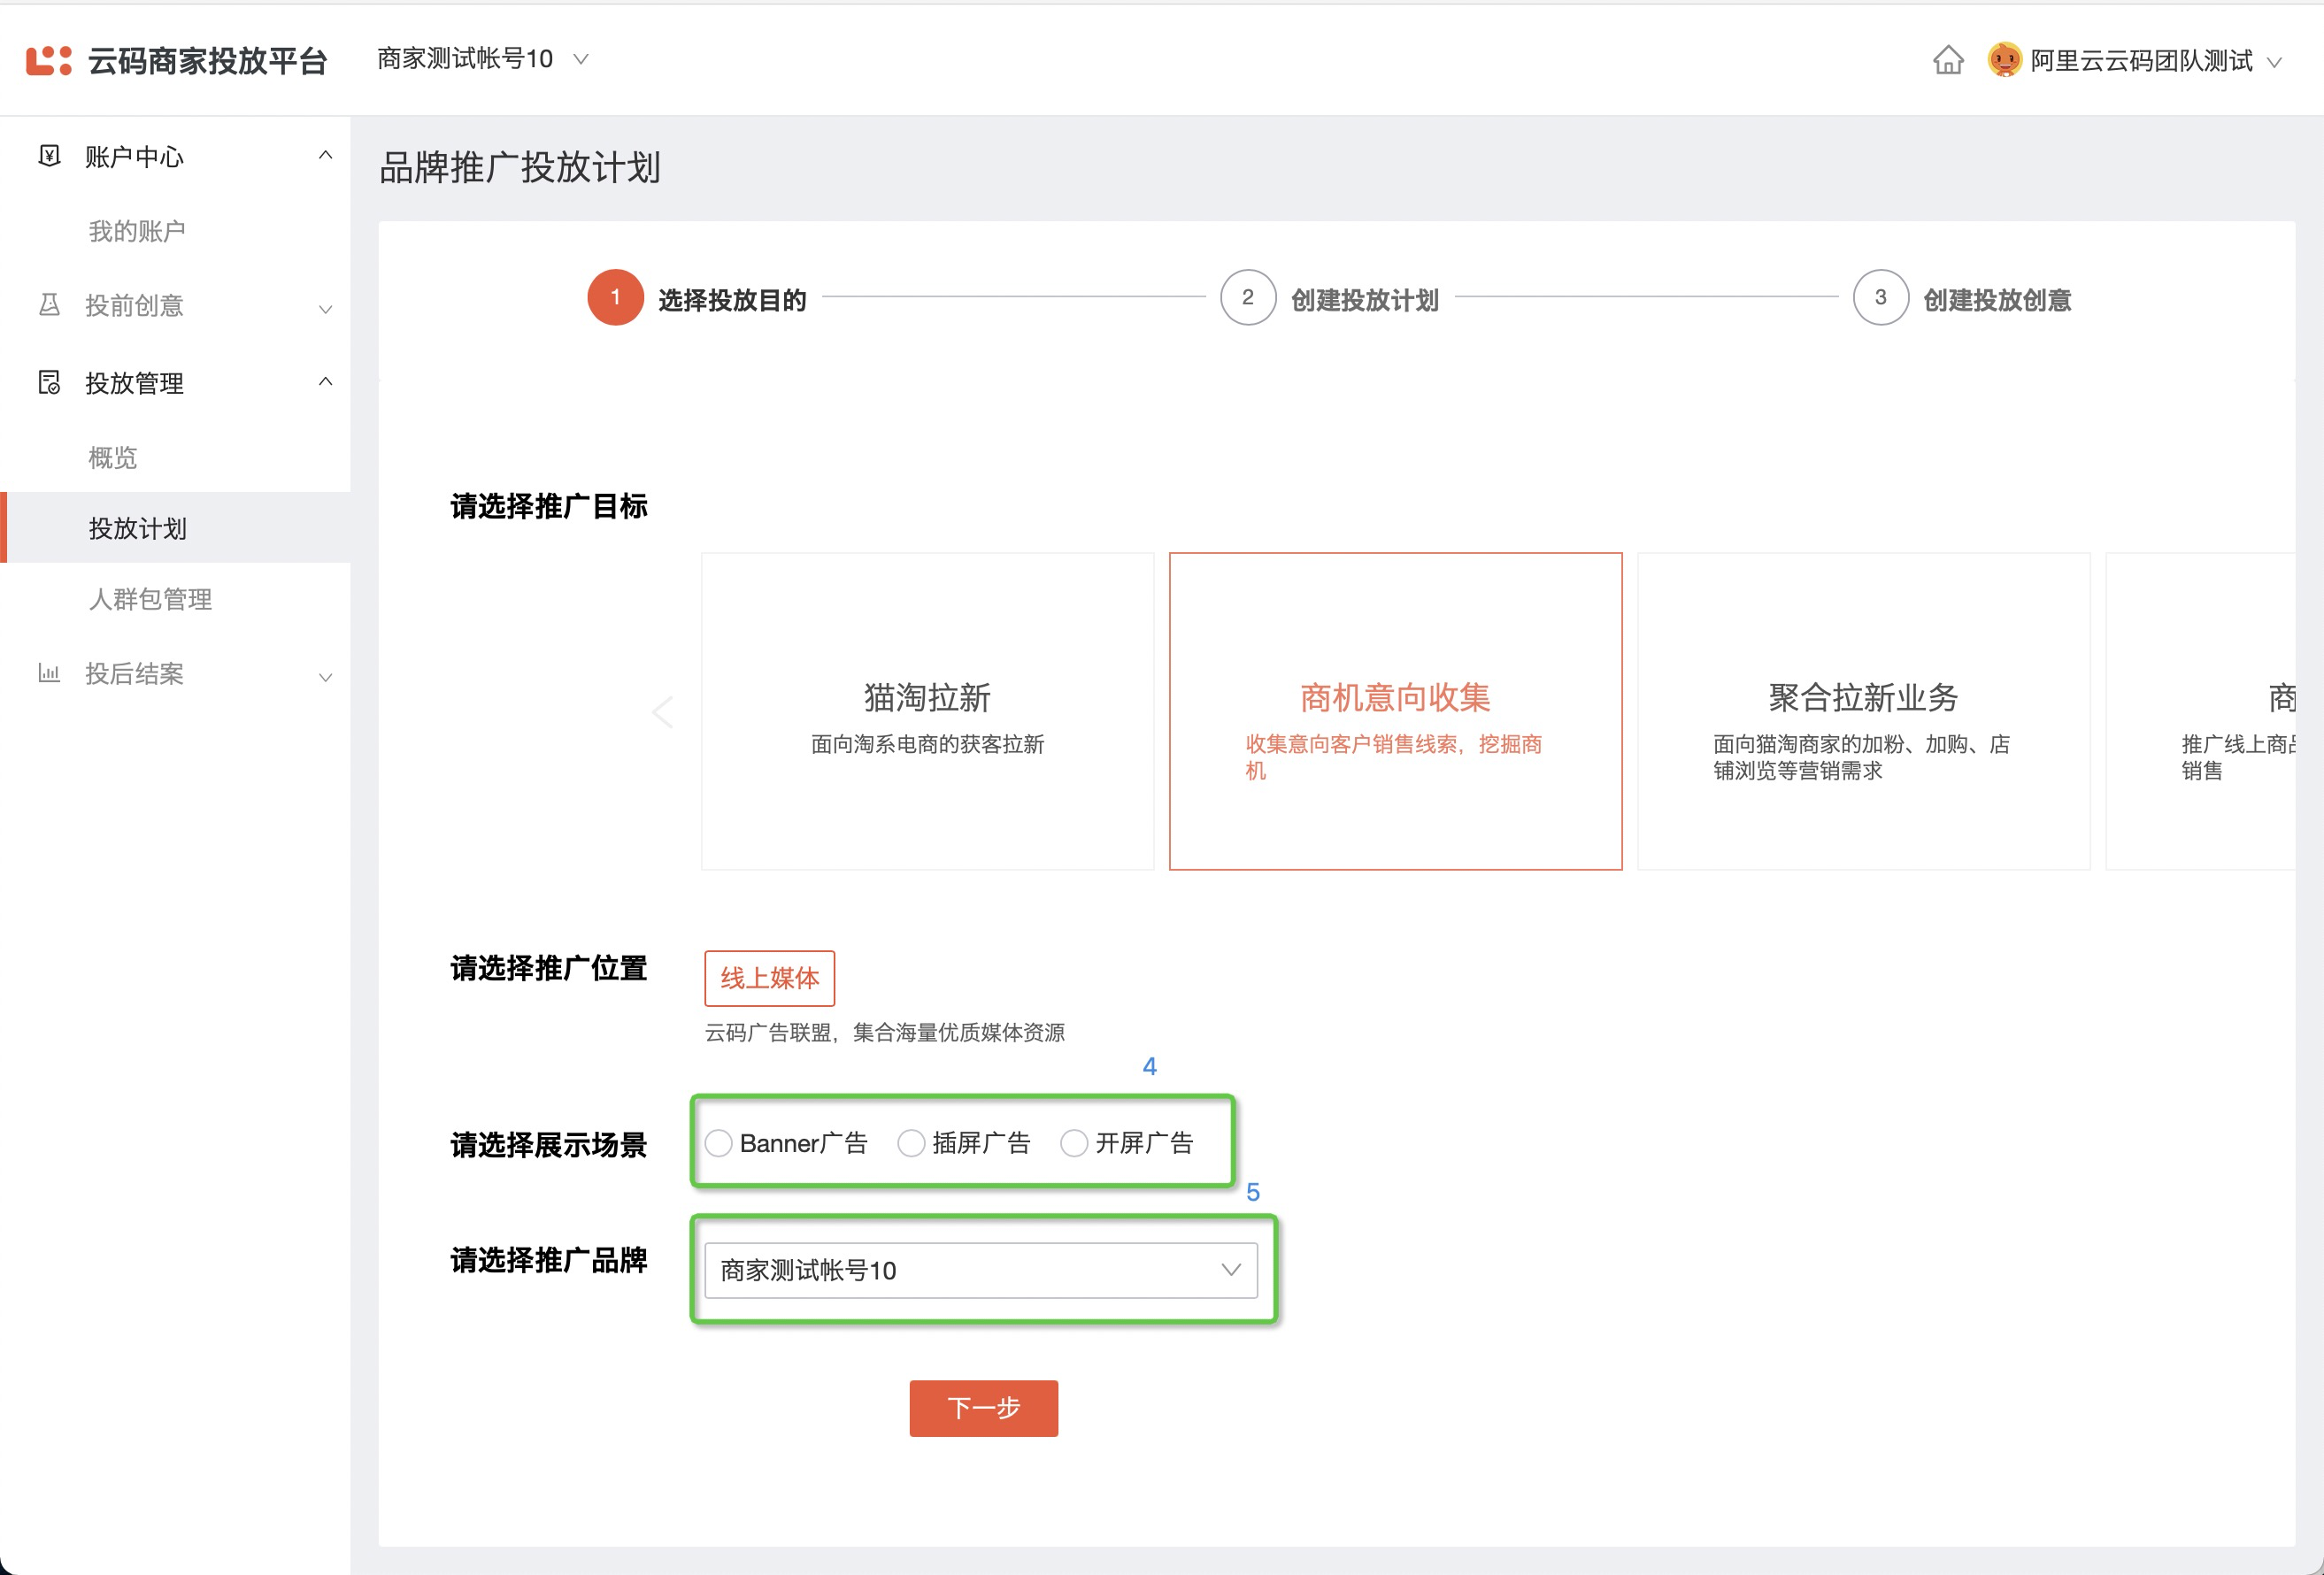Click the 云码广告联盟 description text
The width and height of the screenshot is (2324, 1575).
pyautogui.click(x=884, y=1032)
